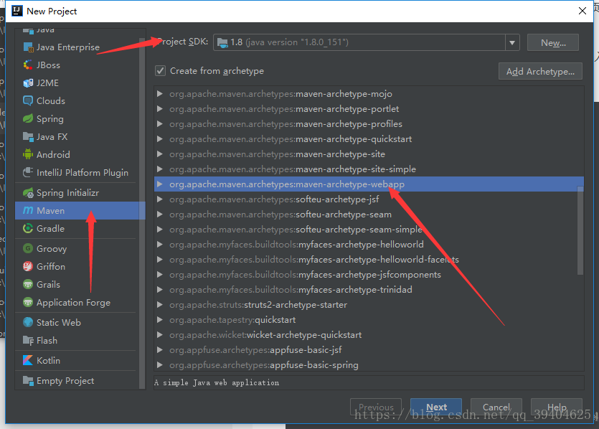This screenshot has width=599, height=429.
Task: Click archetype list vertical scrollbar
Action: tap(580, 230)
